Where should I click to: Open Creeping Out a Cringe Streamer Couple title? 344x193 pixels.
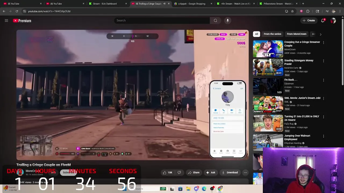tap(302, 44)
